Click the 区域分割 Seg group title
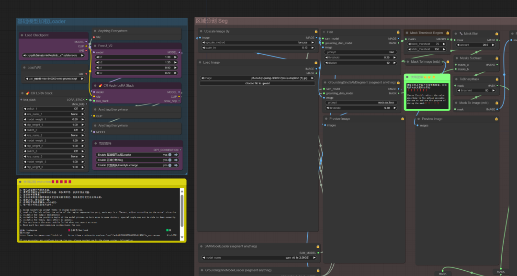 pos(212,21)
